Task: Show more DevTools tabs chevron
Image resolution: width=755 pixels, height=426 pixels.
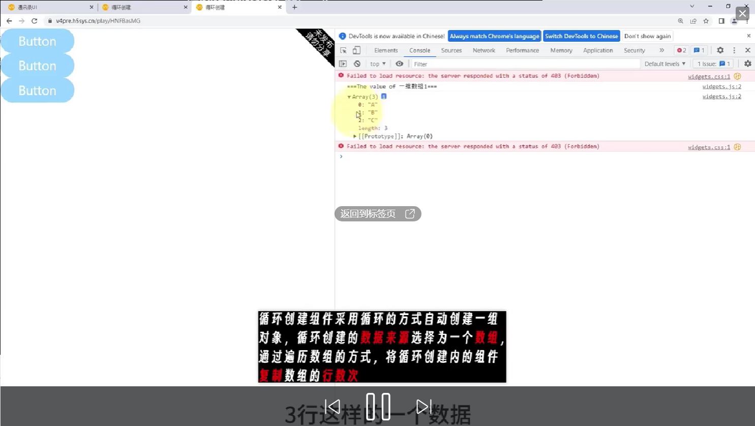Action: 661,50
